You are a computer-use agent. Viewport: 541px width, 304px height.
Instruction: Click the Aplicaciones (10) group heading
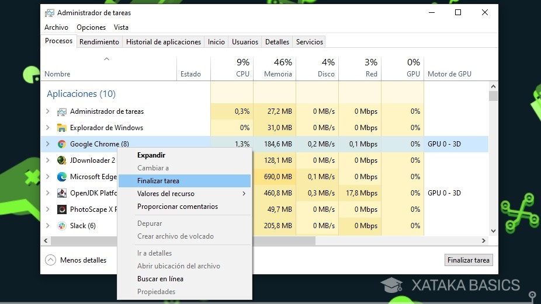click(81, 94)
